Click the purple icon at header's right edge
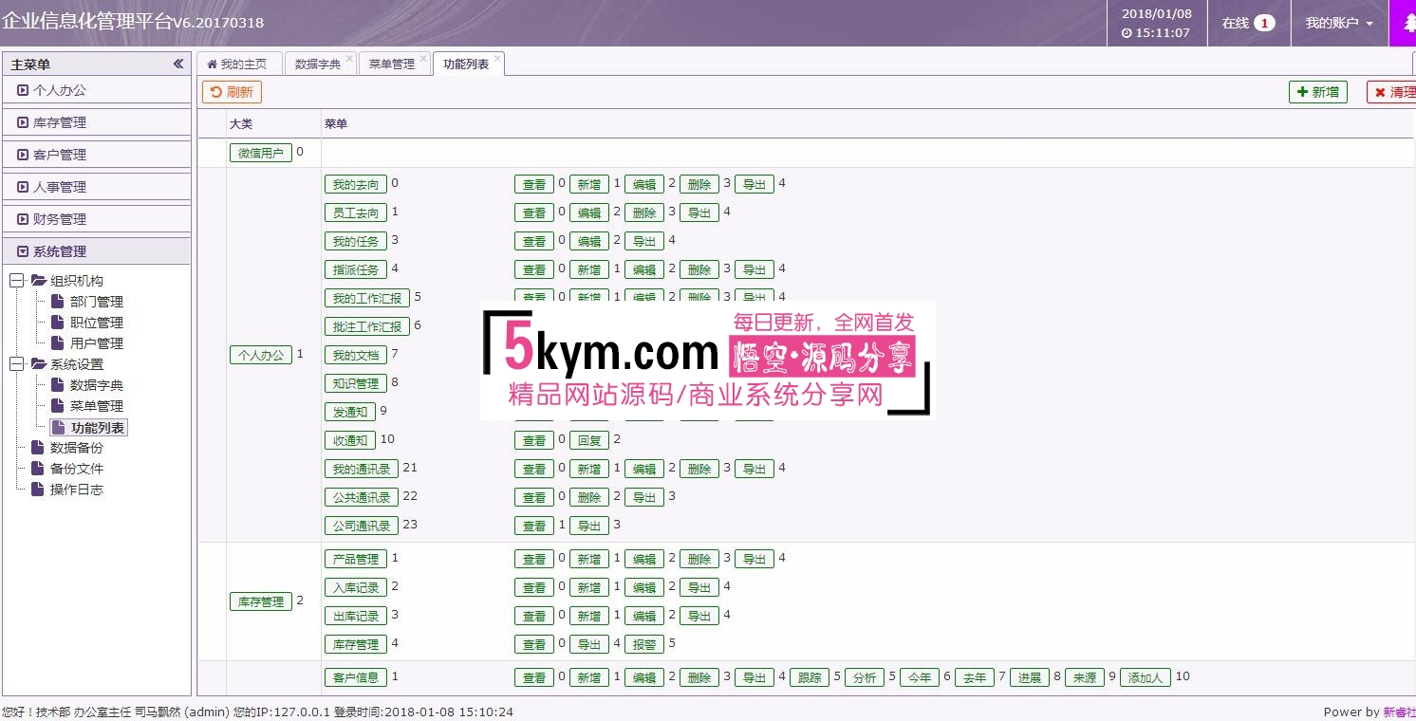The height and width of the screenshot is (721, 1416). tap(1403, 23)
